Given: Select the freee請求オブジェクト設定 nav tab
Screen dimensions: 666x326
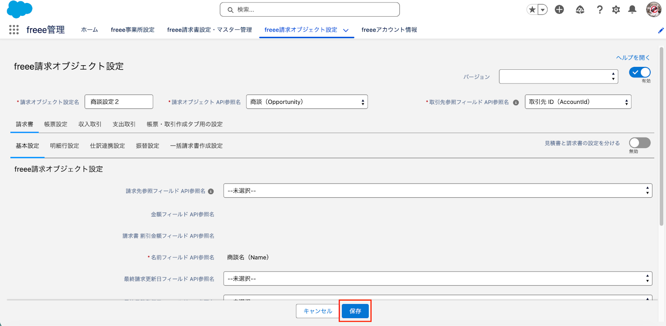Looking at the screenshot, I should point(301,30).
